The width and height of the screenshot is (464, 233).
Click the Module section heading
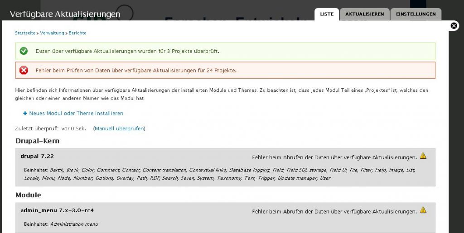(x=28, y=195)
